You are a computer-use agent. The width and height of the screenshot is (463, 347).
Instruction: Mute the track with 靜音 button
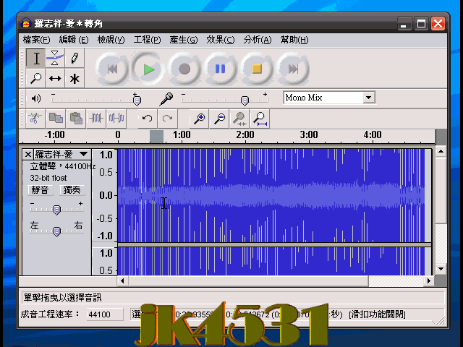[41, 189]
